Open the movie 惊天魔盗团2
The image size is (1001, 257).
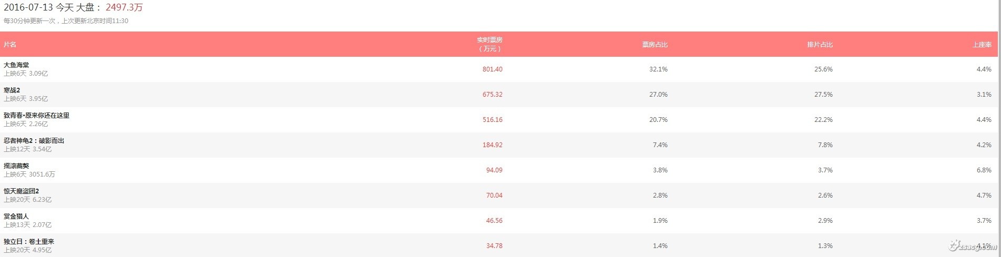(21, 191)
